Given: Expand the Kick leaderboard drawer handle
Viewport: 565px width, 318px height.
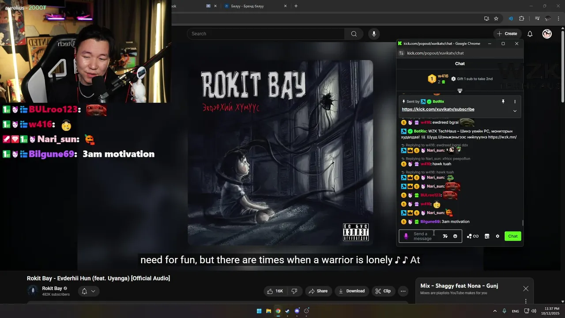Looking at the screenshot, I should click(460, 91).
